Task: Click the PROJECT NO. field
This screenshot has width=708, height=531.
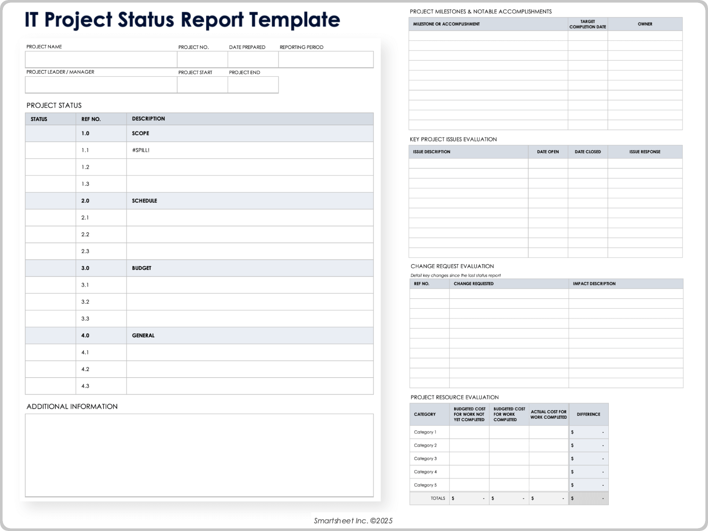Action: (202, 59)
